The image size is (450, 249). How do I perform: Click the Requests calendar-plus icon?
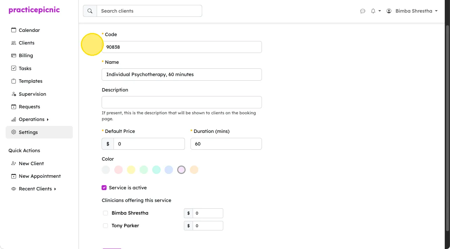tap(14, 107)
